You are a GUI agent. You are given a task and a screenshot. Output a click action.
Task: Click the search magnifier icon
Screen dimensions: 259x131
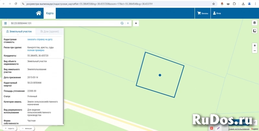click(x=122, y=23)
